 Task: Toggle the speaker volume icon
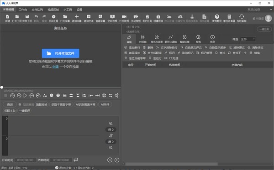coord(117,95)
